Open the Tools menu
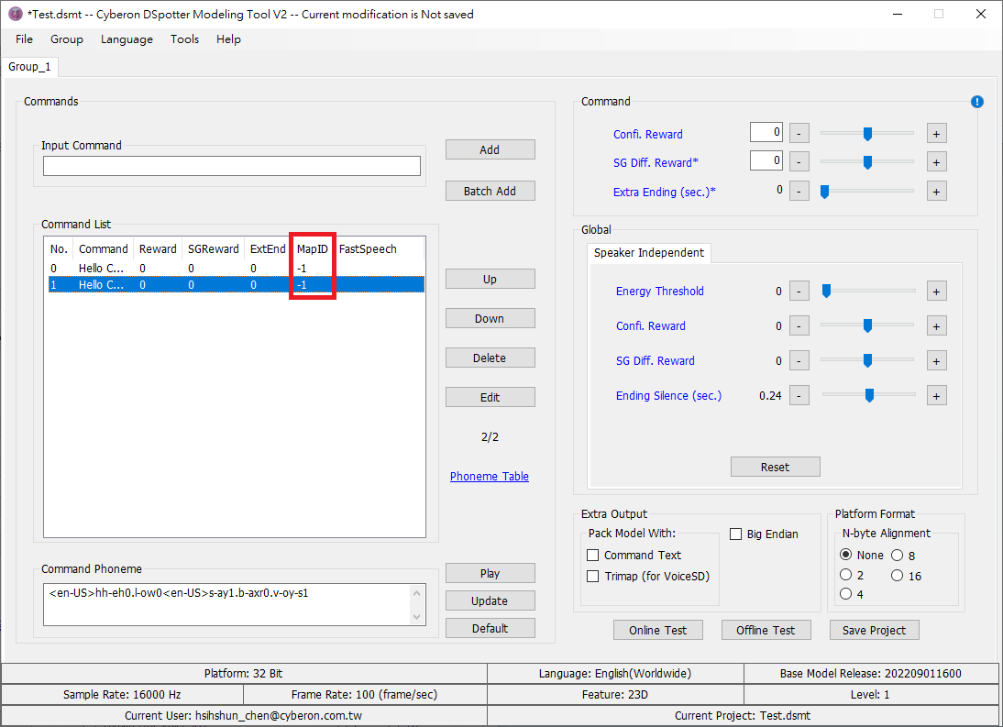The width and height of the screenshot is (1003, 727). [x=184, y=39]
